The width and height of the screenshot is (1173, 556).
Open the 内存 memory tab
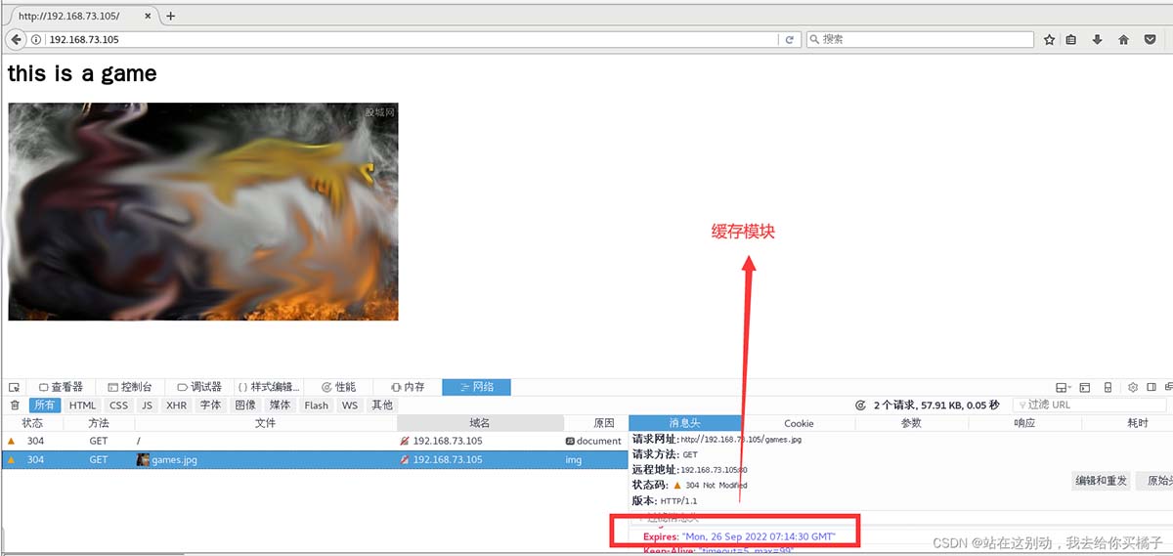[408, 387]
